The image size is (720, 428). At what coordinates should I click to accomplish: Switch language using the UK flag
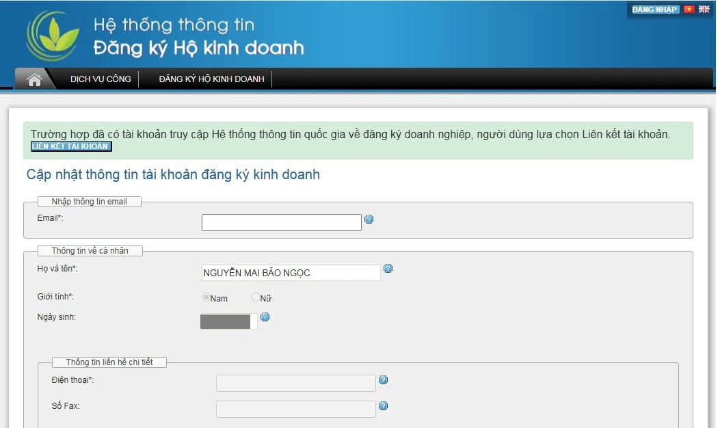704,10
